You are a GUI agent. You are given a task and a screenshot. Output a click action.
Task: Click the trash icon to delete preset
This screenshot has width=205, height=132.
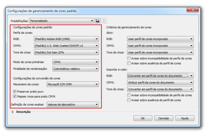(104, 21)
